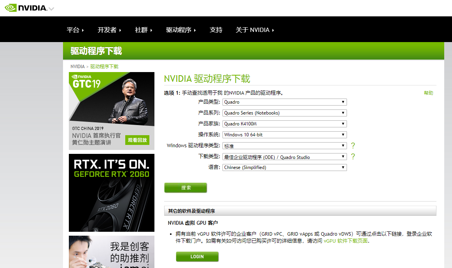Click the green LOGIN button
This screenshot has height=268, width=452.
[197, 256]
